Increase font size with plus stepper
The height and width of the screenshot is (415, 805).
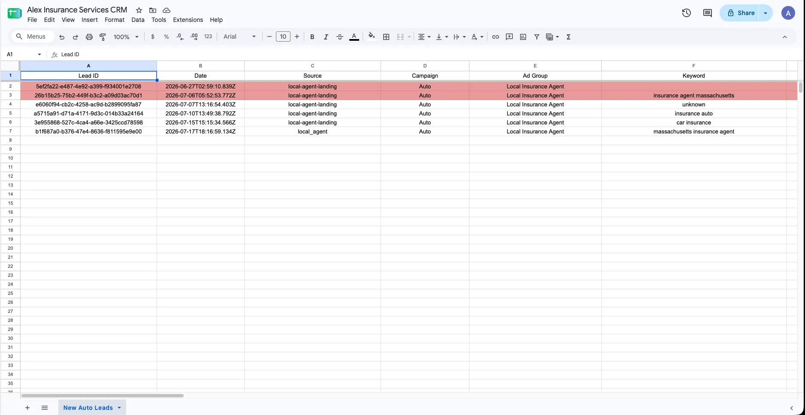click(x=297, y=37)
